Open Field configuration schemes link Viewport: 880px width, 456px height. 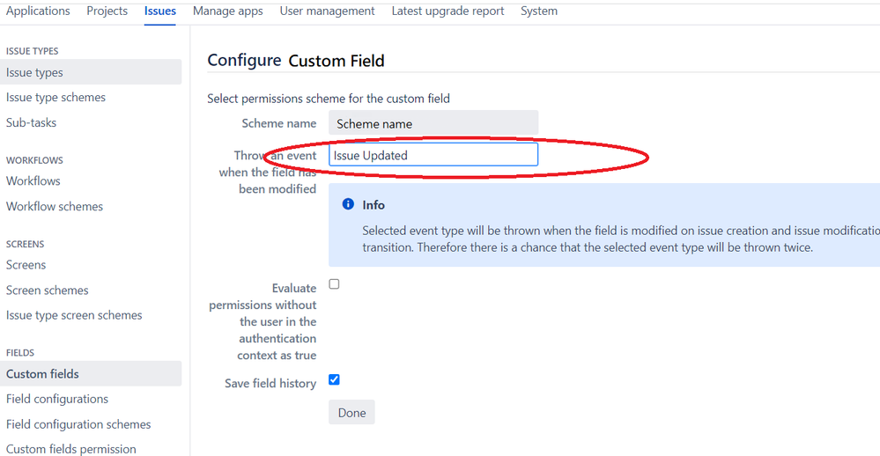pos(78,424)
